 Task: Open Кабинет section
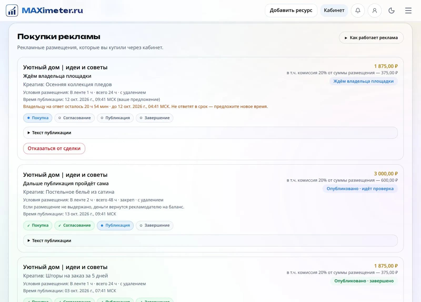pyautogui.click(x=334, y=11)
